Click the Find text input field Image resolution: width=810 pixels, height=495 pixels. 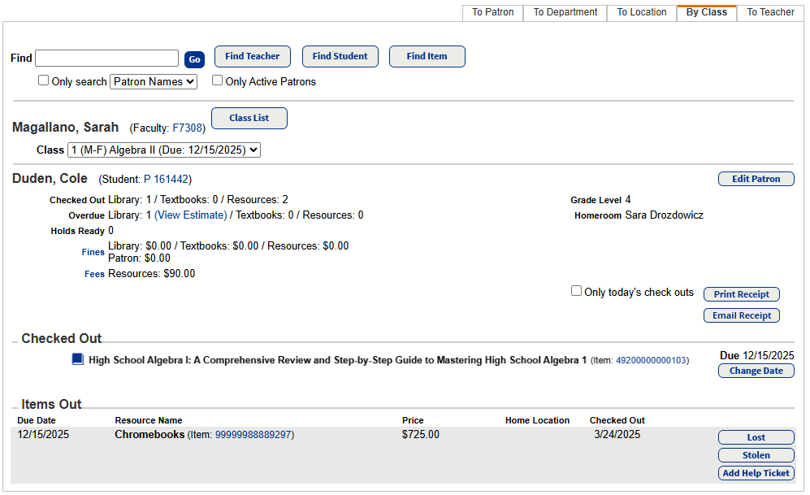pyautogui.click(x=106, y=59)
